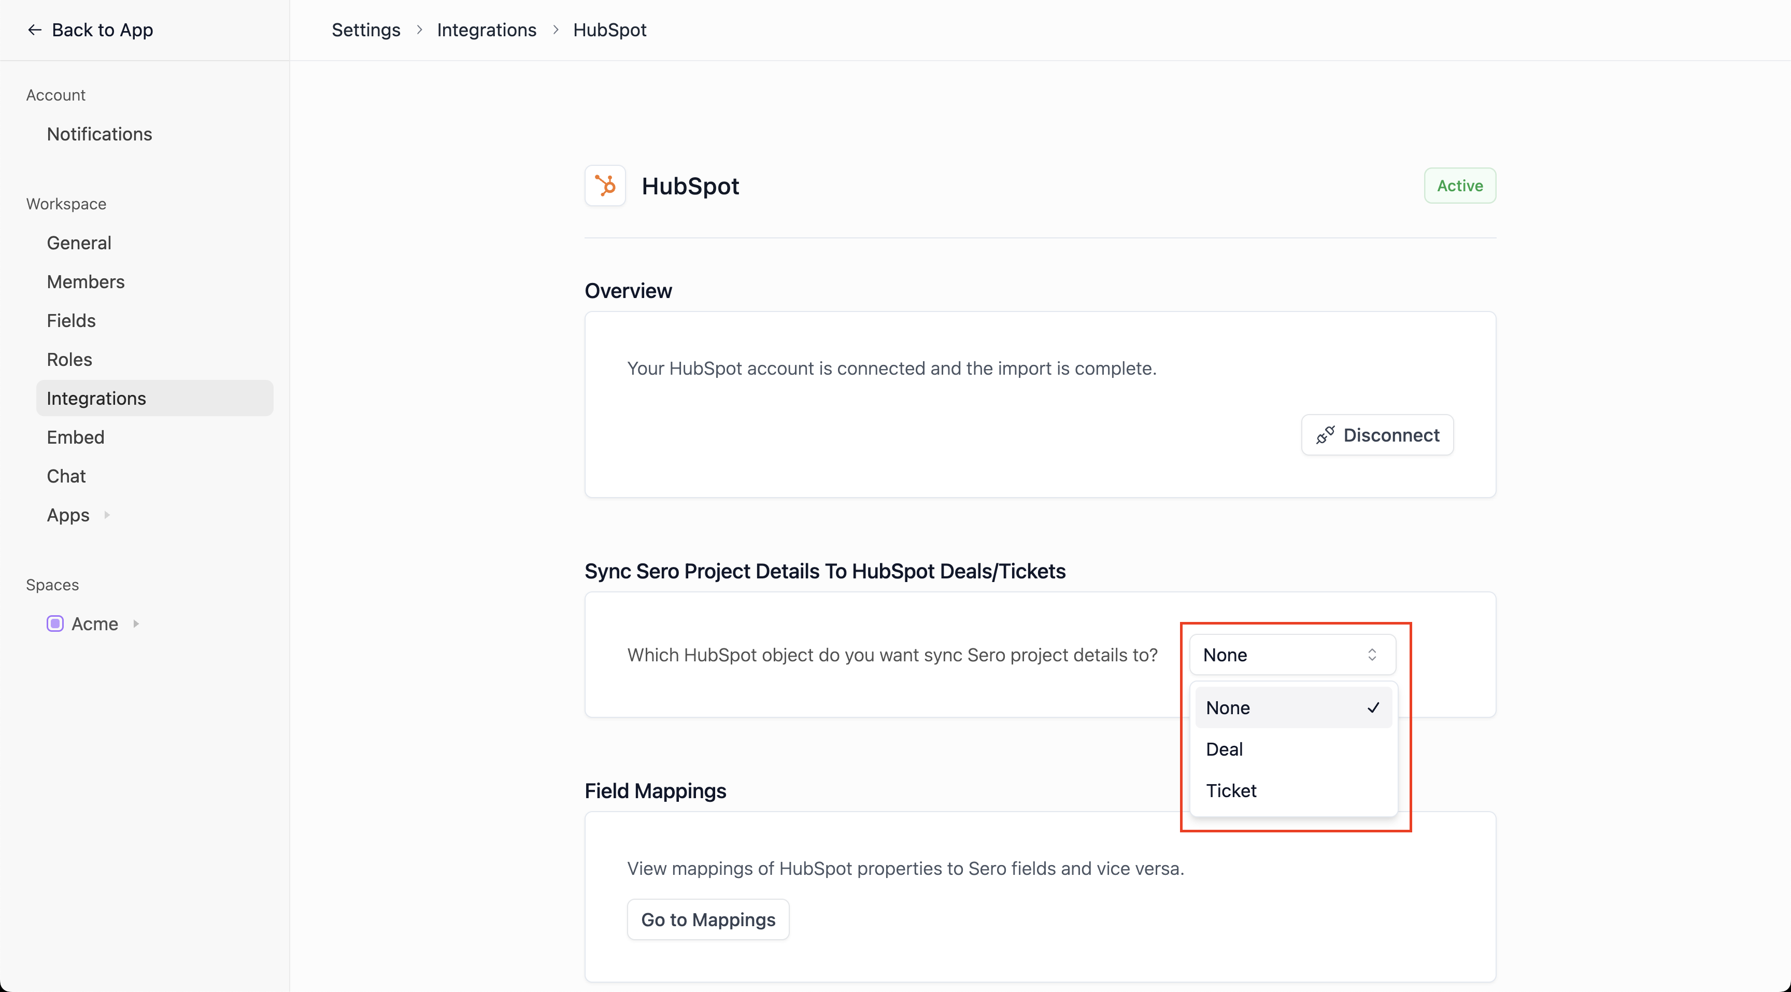Expand the Acme space arrow

136,623
